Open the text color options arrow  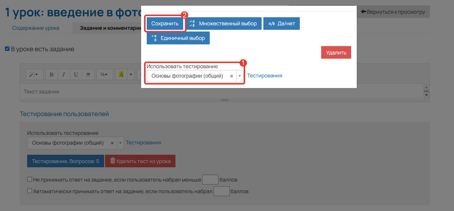pos(131,74)
